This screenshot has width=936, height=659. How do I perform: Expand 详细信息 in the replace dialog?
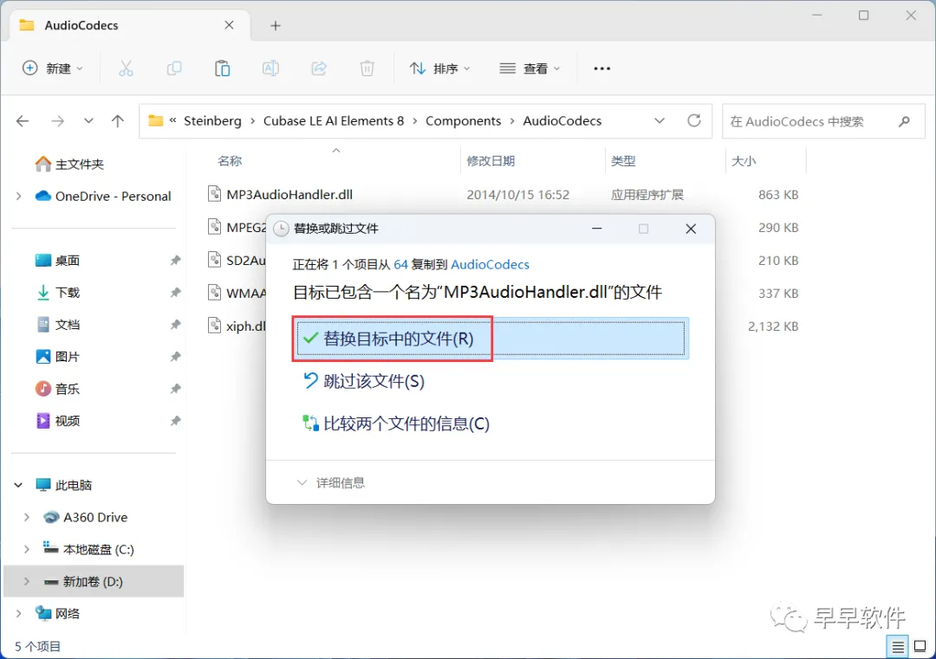(331, 482)
